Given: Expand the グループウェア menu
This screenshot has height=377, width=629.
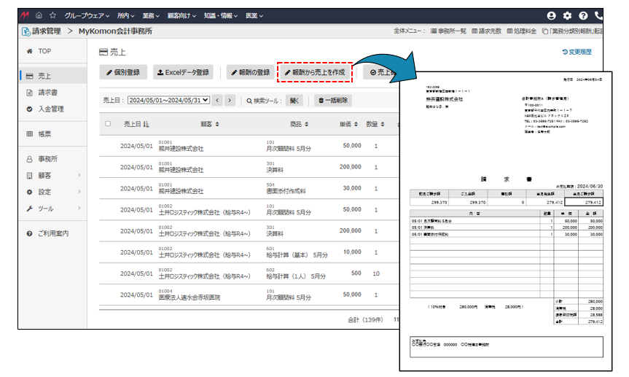Looking at the screenshot, I should tap(87, 15).
